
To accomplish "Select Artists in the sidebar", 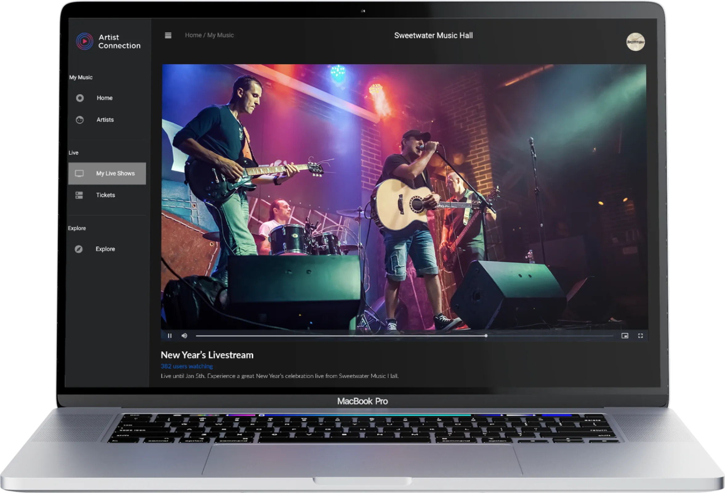I will [x=105, y=120].
